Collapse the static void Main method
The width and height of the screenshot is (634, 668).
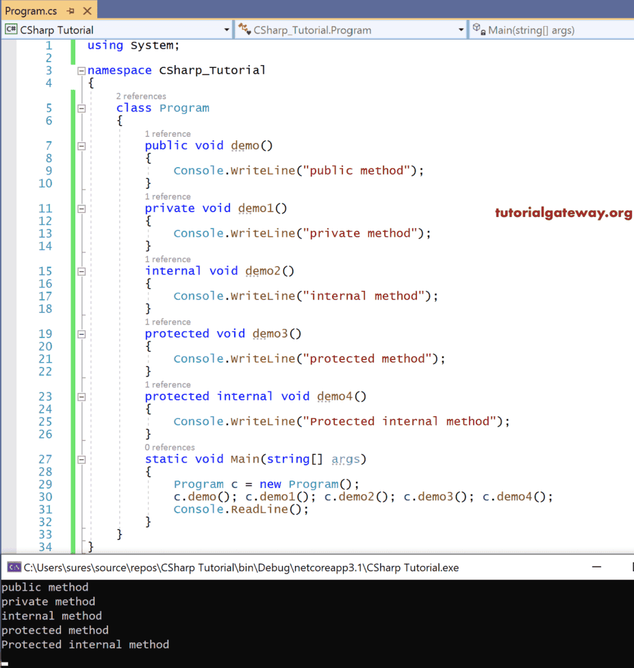81,459
